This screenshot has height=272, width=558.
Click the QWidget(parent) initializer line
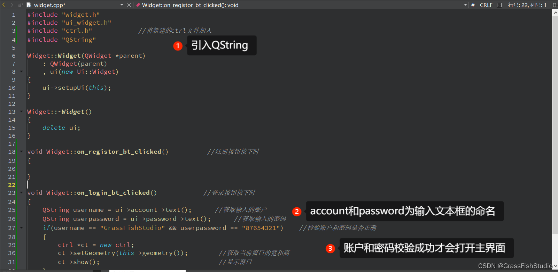click(75, 64)
